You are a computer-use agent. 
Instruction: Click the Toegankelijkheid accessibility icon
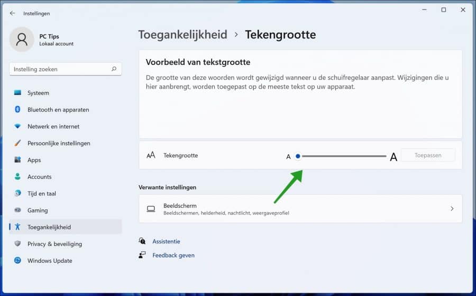tap(17, 227)
